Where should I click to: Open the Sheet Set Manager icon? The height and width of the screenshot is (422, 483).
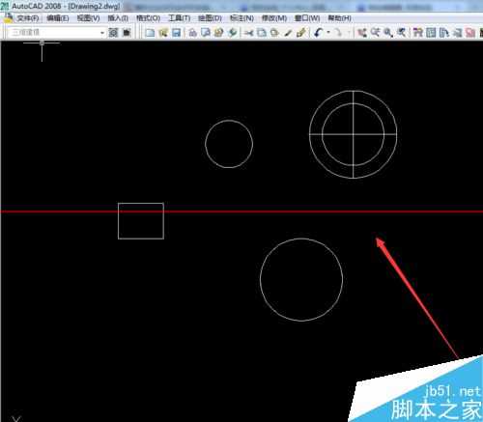[457, 33]
